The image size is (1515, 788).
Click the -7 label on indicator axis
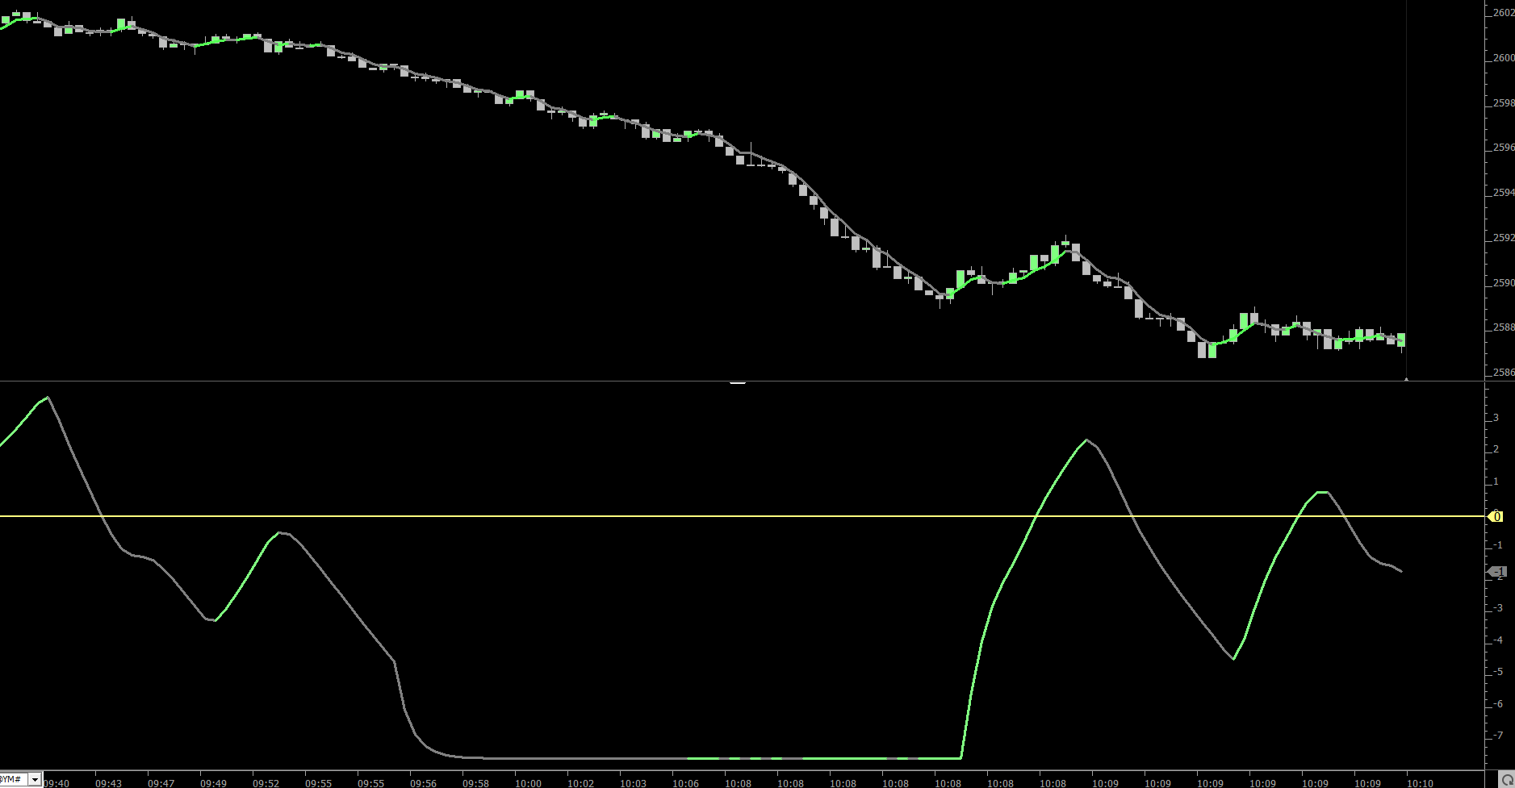click(x=1498, y=736)
